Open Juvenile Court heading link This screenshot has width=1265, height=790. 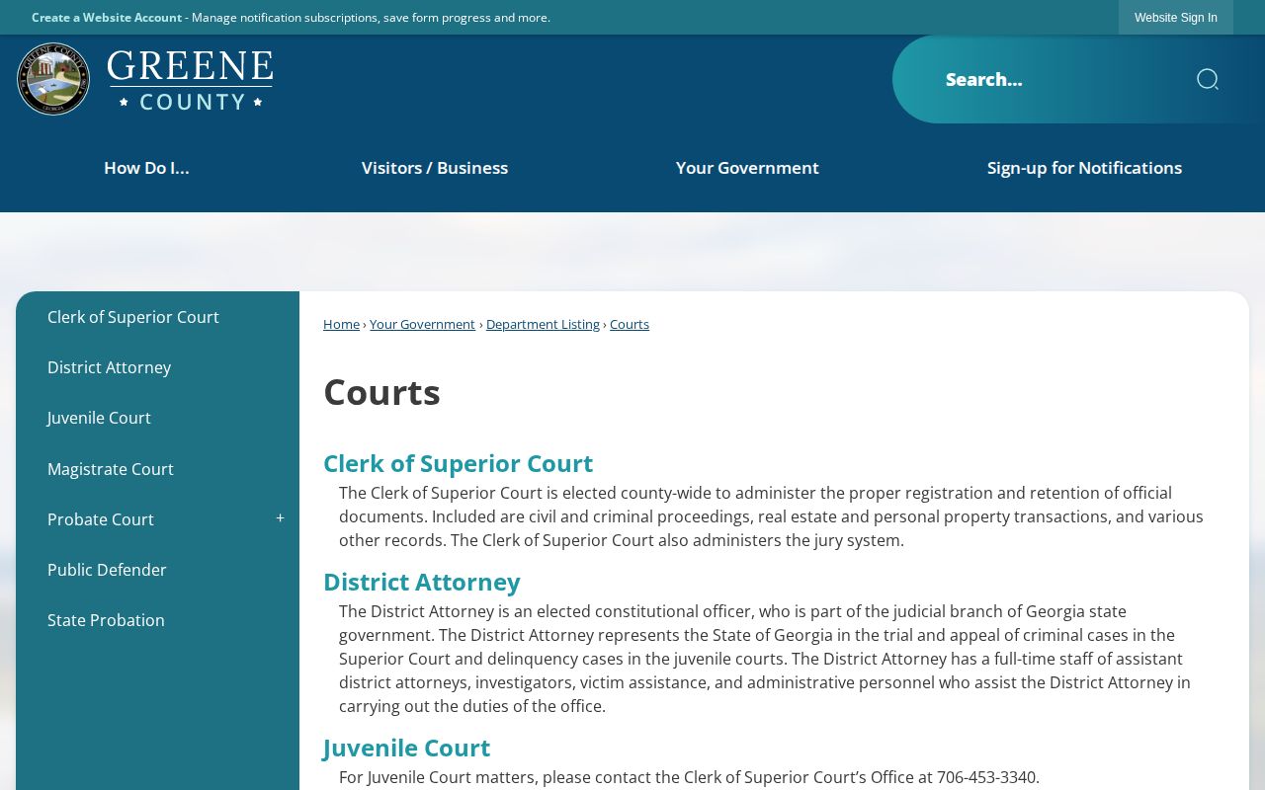pyautogui.click(x=406, y=748)
